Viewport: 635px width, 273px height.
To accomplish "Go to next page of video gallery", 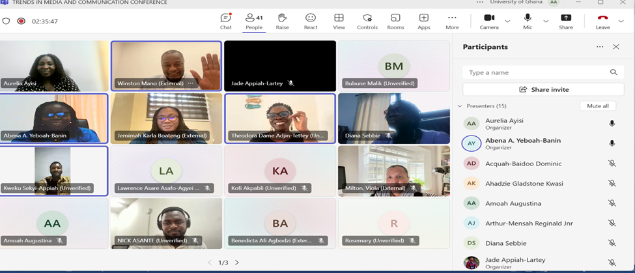I will click(236, 263).
